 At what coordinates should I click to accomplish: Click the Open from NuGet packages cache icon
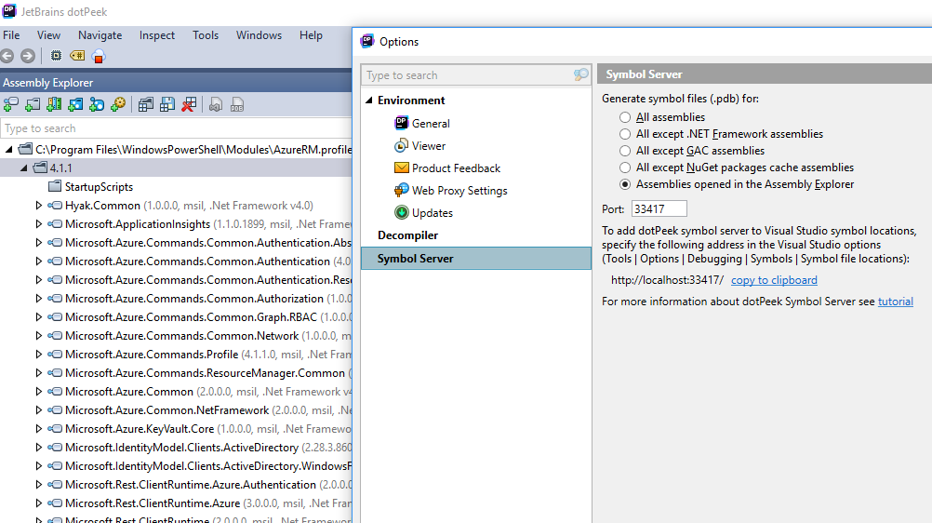tap(97, 105)
